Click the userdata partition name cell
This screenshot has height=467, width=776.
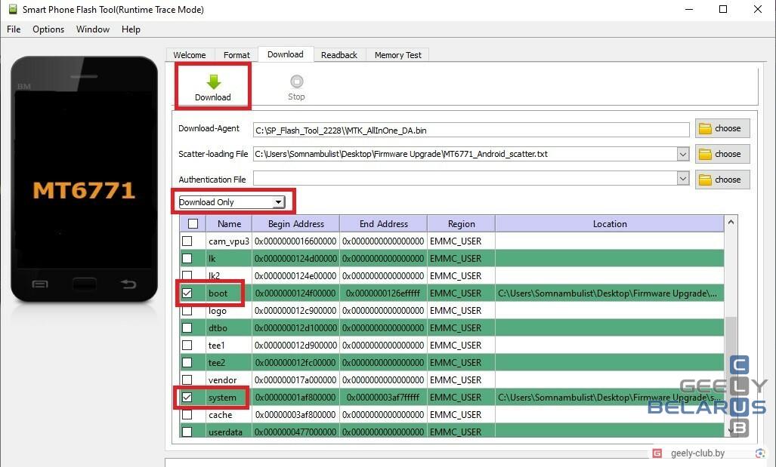(229, 432)
